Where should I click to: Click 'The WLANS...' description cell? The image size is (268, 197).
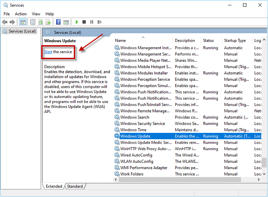[x=187, y=161]
